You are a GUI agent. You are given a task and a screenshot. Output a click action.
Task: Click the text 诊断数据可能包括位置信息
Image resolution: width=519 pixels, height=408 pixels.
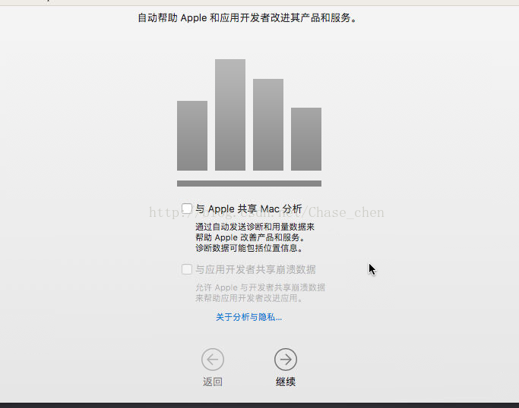click(249, 248)
